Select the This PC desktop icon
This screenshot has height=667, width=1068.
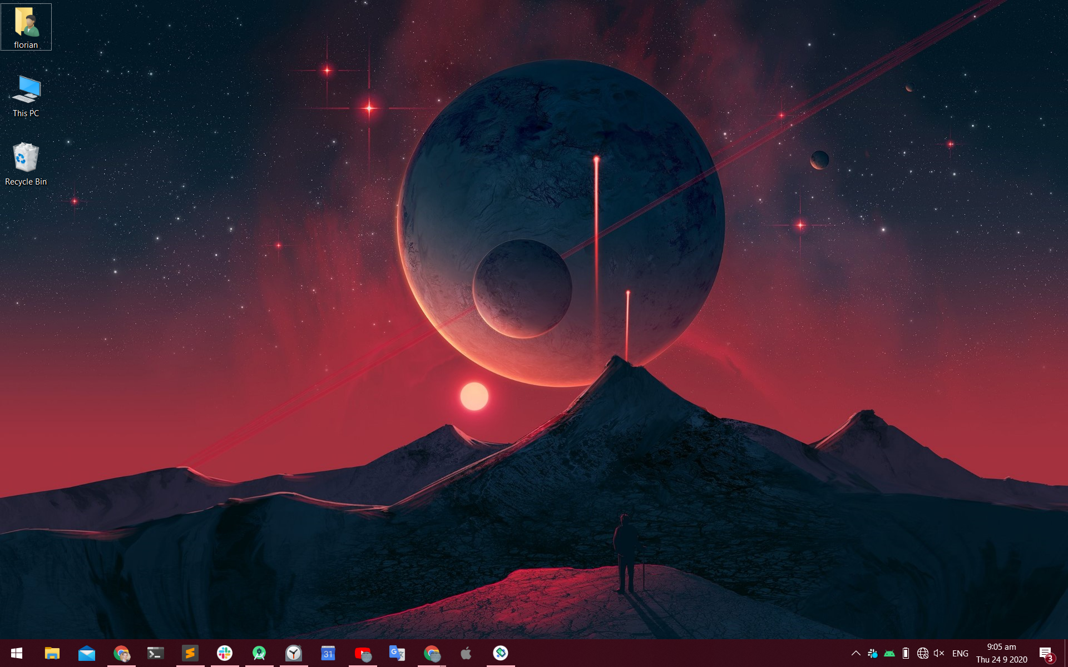point(26,96)
